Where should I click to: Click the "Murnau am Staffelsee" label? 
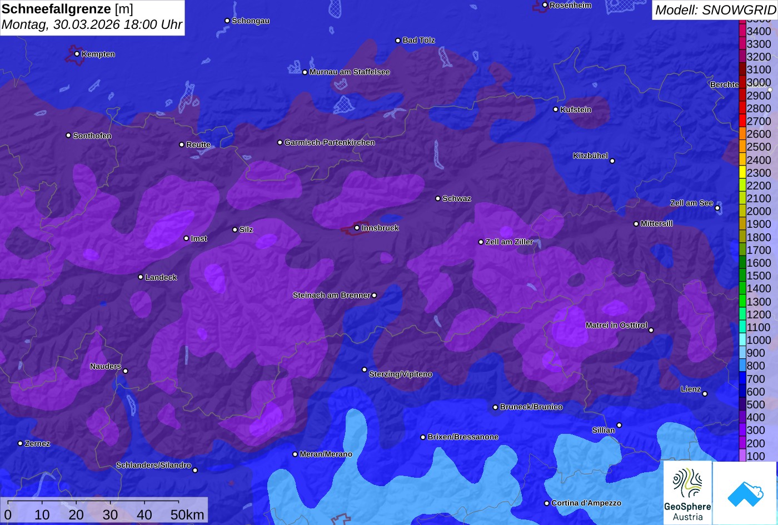coord(350,72)
